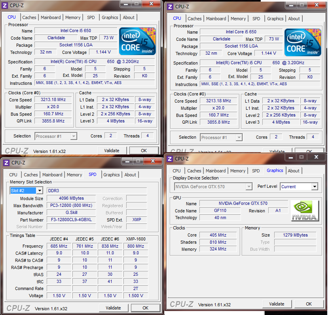This screenshot has height=315, width=328.
Task: Click OK button in top-left window
Action: (144, 151)
